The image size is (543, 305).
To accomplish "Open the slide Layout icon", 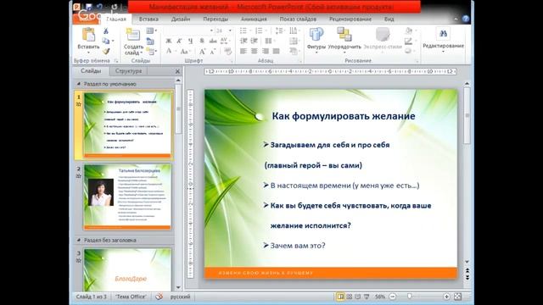I will [150, 31].
